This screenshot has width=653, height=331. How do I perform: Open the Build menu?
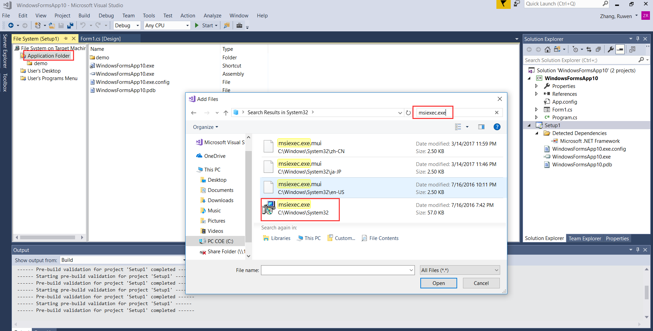[84, 16]
